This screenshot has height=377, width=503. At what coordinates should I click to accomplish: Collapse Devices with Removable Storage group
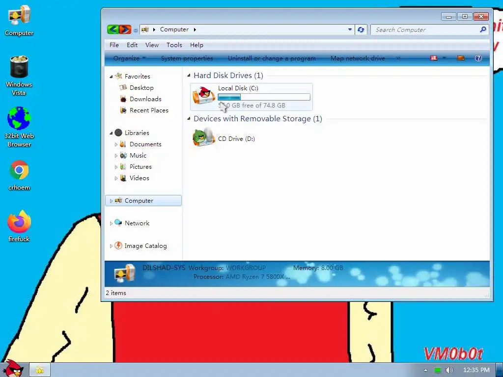coord(189,119)
